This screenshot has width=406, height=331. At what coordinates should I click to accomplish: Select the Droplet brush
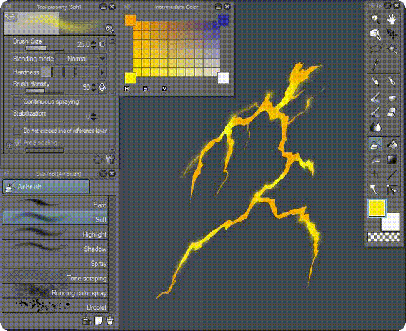click(x=55, y=307)
